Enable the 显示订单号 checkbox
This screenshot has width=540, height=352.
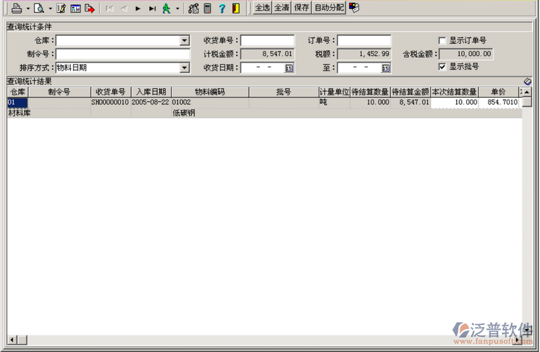point(442,40)
